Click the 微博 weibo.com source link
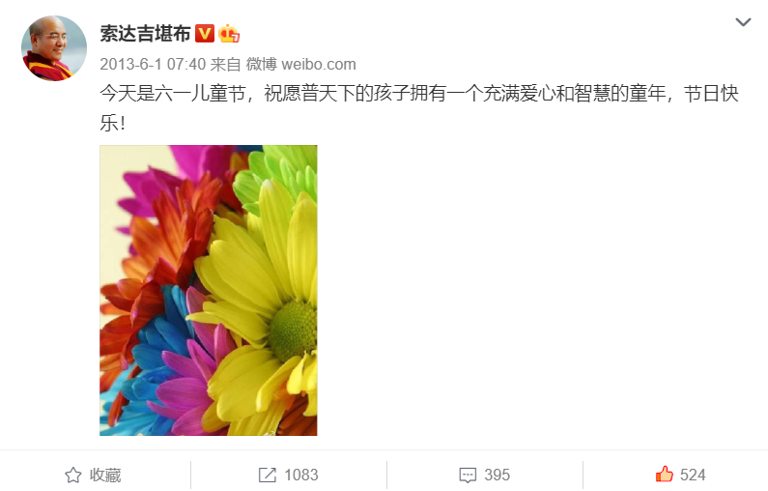 tap(300, 64)
